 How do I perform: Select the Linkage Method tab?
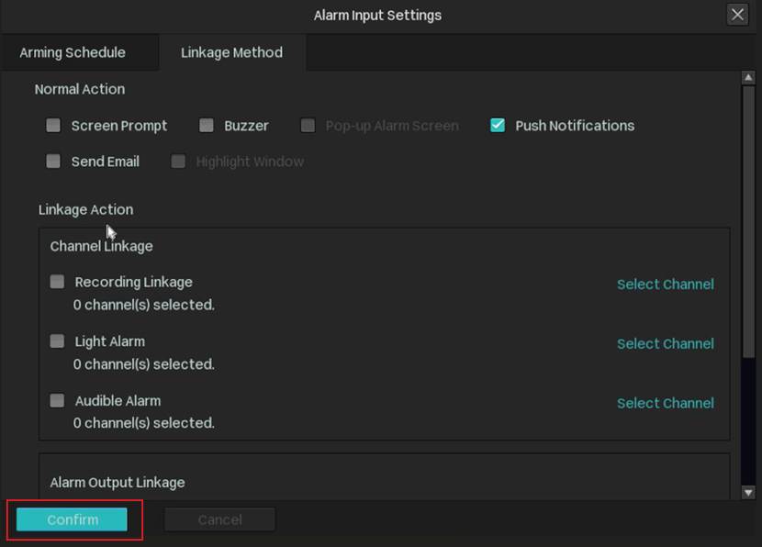[x=231, y=52]
